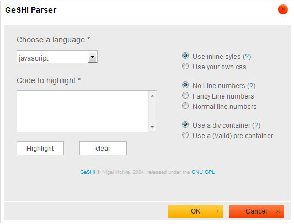Enable Fancy Line numbers option

pyautogui.click(x=185, y=95)
